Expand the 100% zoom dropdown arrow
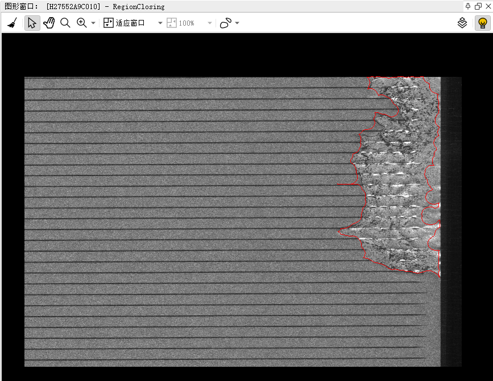 [x=210, y=23]
